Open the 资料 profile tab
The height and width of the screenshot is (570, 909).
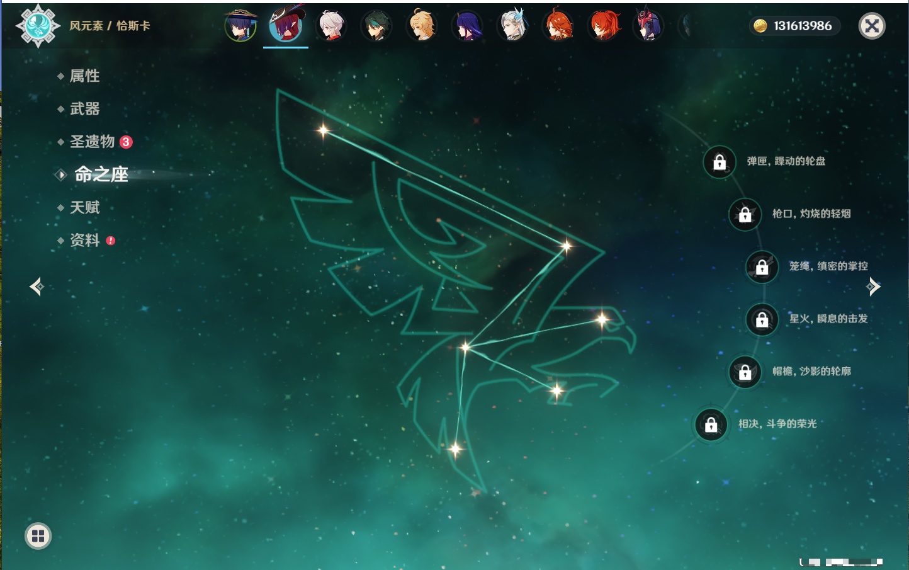(84, 240)
